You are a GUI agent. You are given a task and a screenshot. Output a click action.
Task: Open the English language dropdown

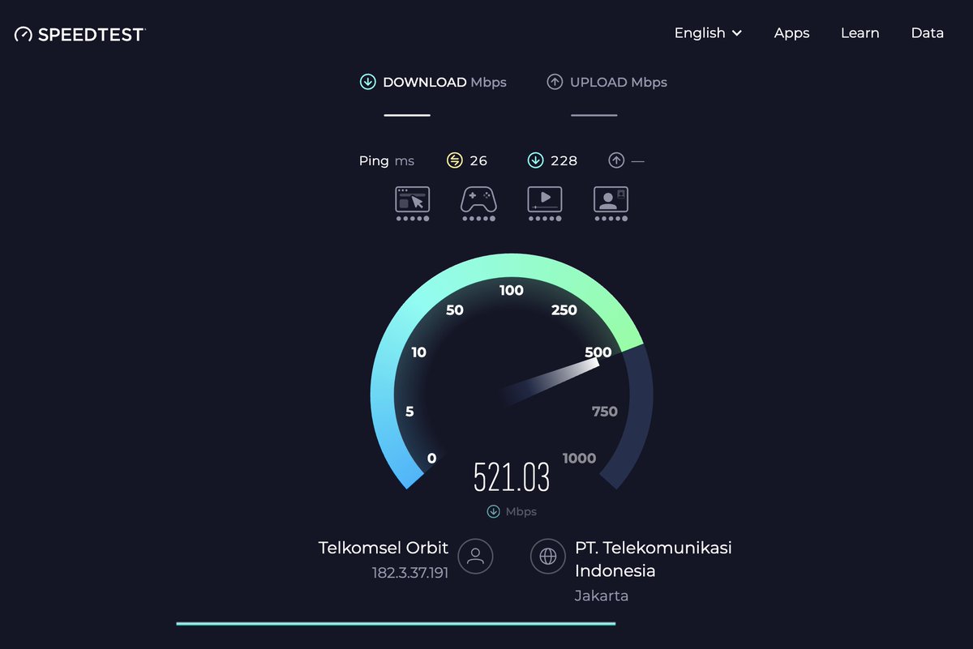[x=709, y=33]
